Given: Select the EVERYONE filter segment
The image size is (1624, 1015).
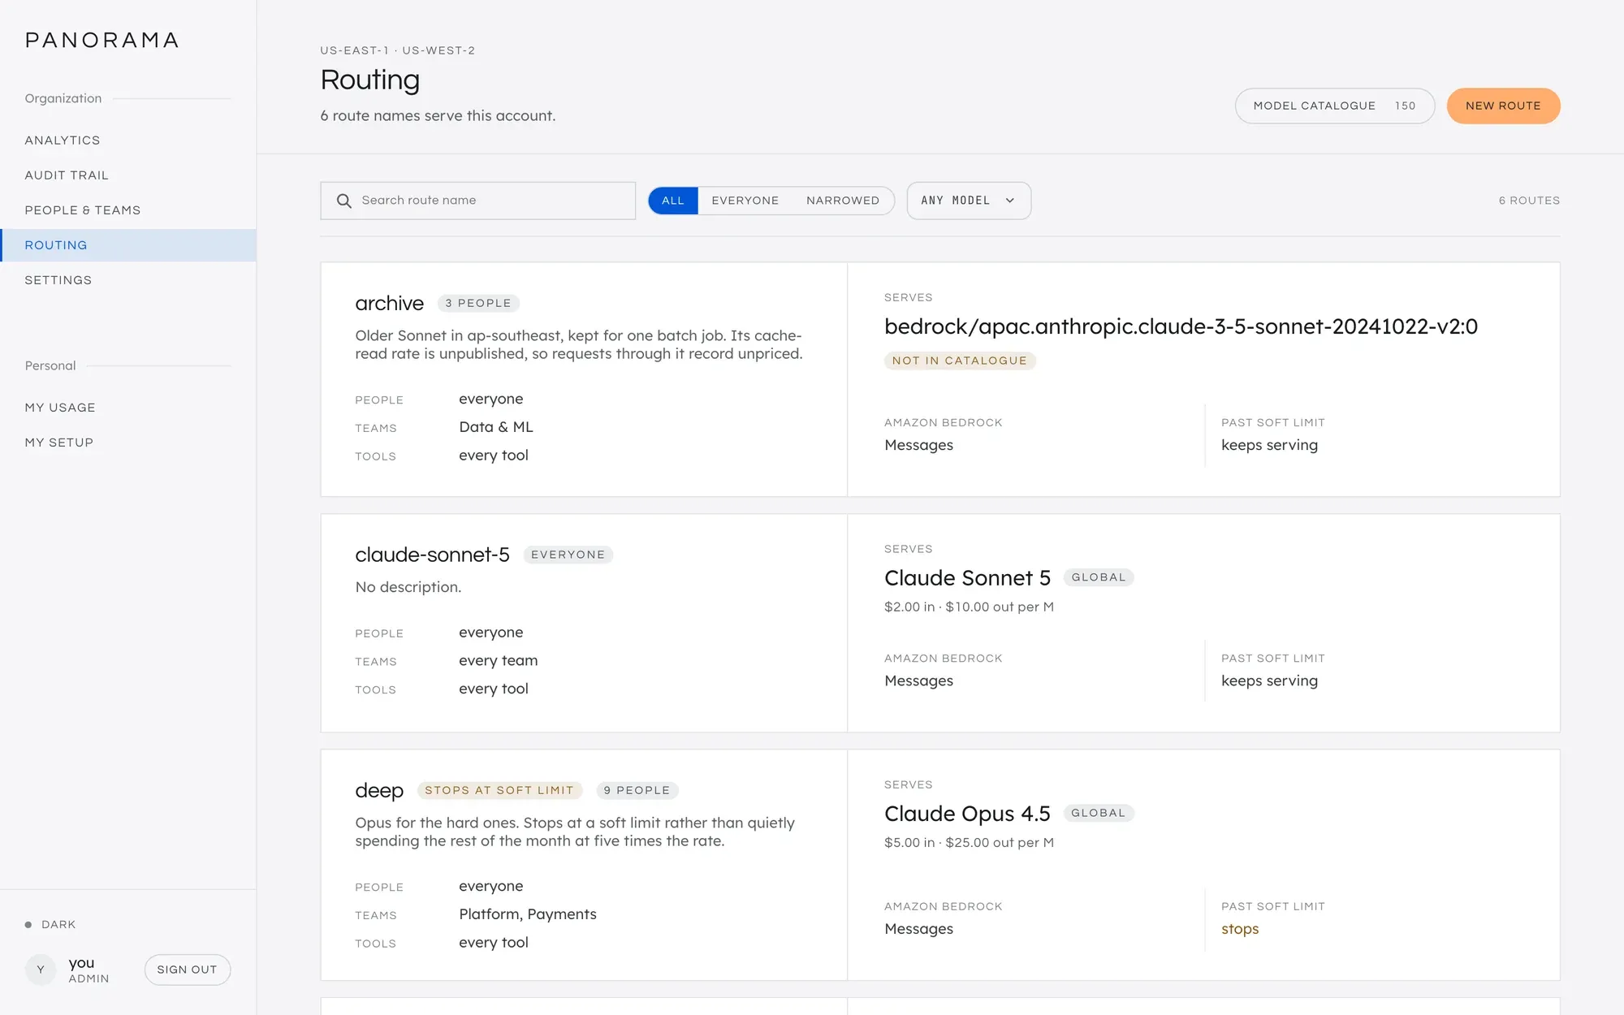Looking at the screenshot, I should 745,201.
